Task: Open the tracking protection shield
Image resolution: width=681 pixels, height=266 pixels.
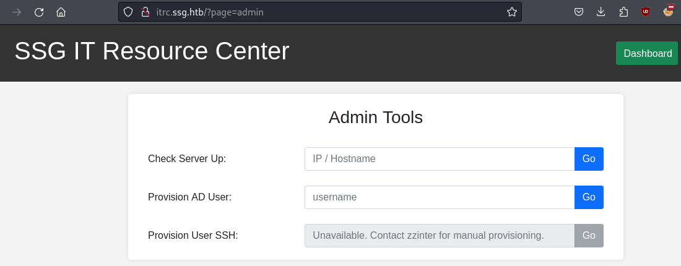Action: (129, 12)
